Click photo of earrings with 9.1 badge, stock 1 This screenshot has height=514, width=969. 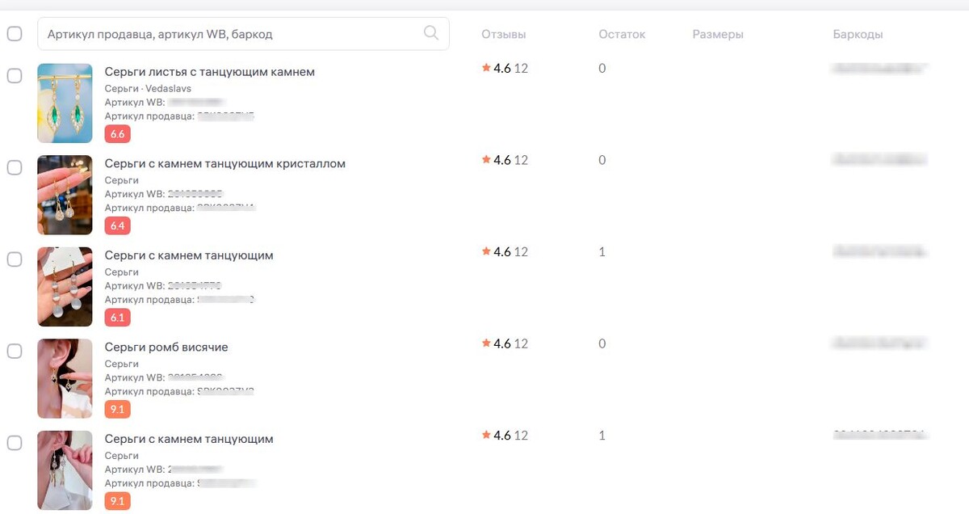coord(65,470)
